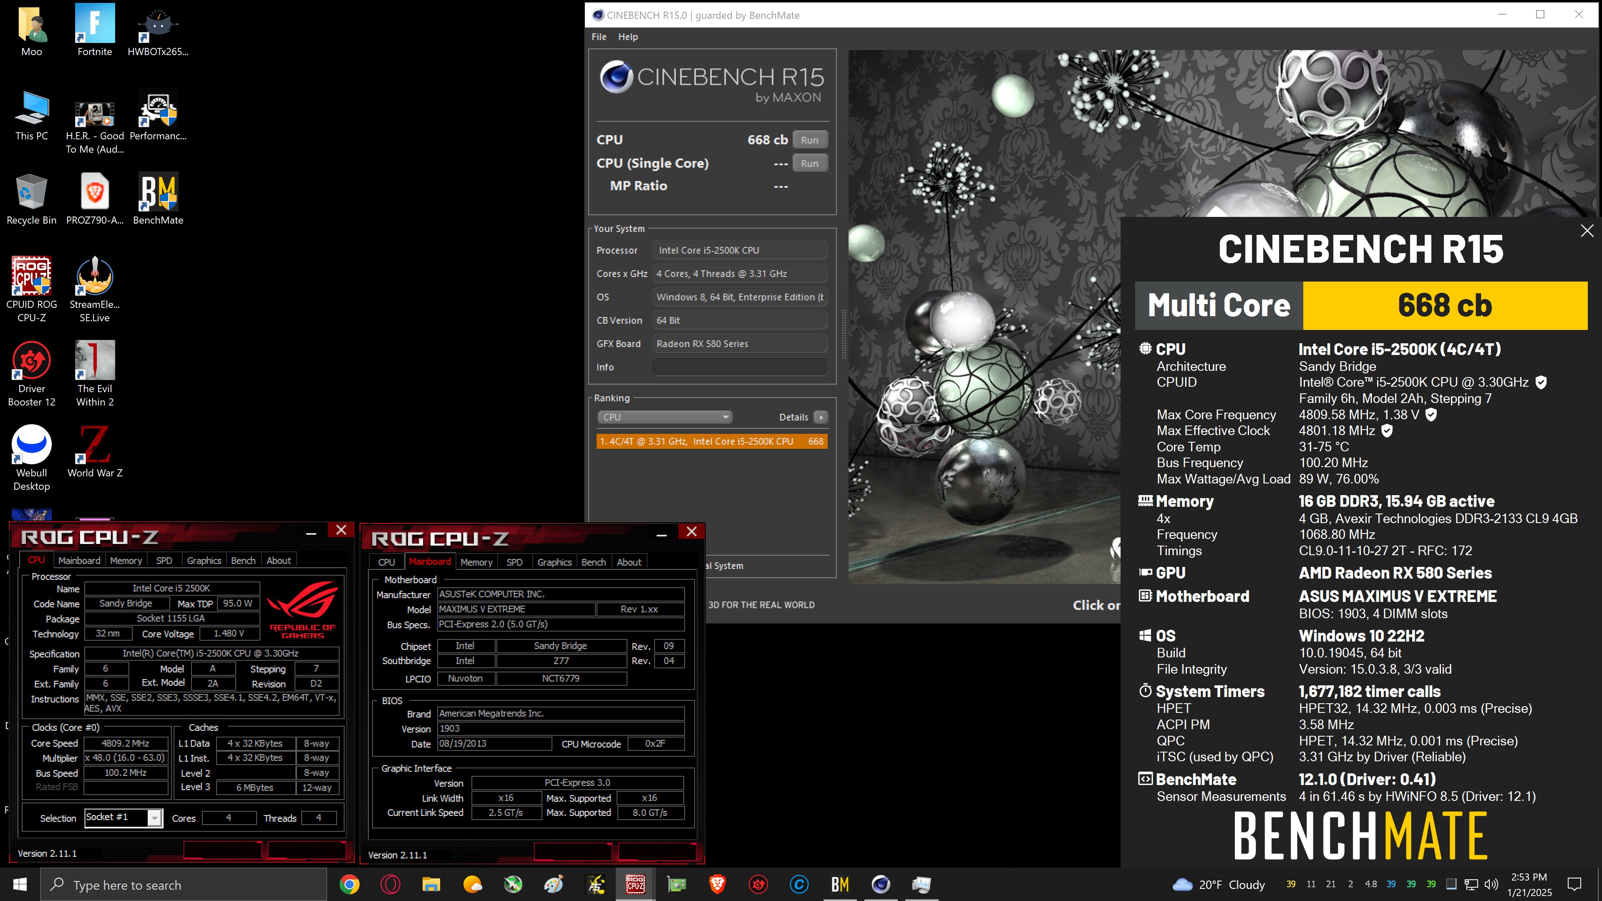
Task: Open the SPD tab in left CPU-Z
Action: coord(164,560)
